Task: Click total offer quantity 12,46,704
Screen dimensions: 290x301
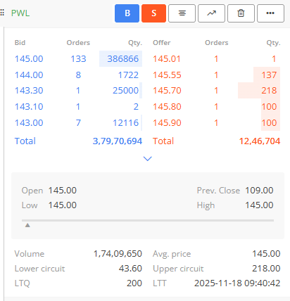Action: [x=260, y=141]
